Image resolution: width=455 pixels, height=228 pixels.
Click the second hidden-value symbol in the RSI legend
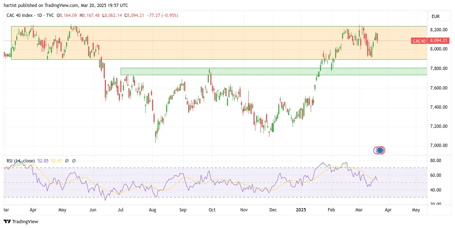tap(74, 161)
